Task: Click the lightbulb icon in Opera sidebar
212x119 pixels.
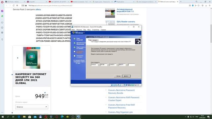Action: pyautogui.click(x=2, y=39)
